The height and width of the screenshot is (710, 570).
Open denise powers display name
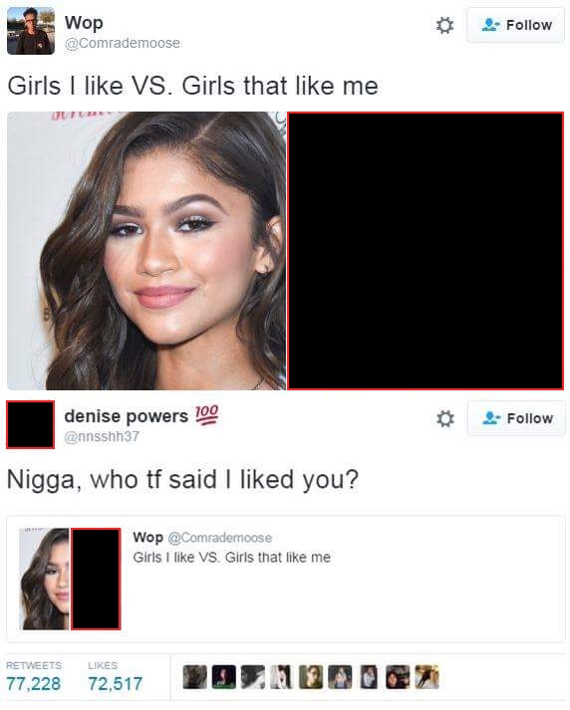tap(126, 416)
